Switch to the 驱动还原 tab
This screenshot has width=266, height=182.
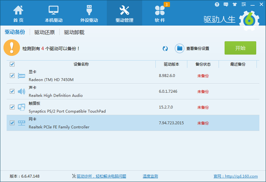tap(45, 32)
